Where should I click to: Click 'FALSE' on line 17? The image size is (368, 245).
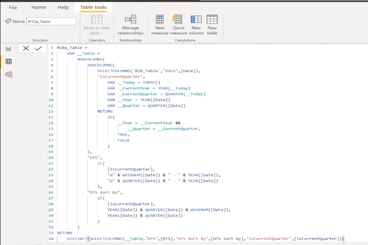(x=123, y=140)
